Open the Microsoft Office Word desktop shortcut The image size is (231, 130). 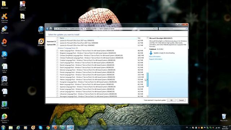(x=4, y=81)
